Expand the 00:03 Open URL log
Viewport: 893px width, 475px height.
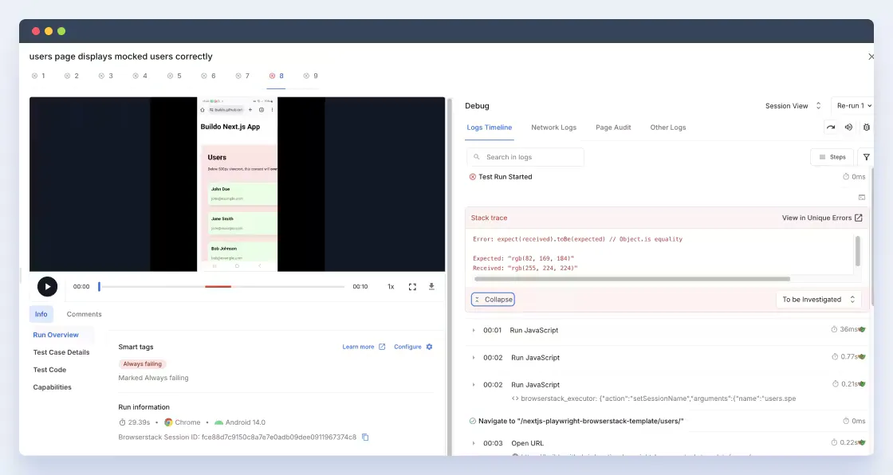(474, 443)
